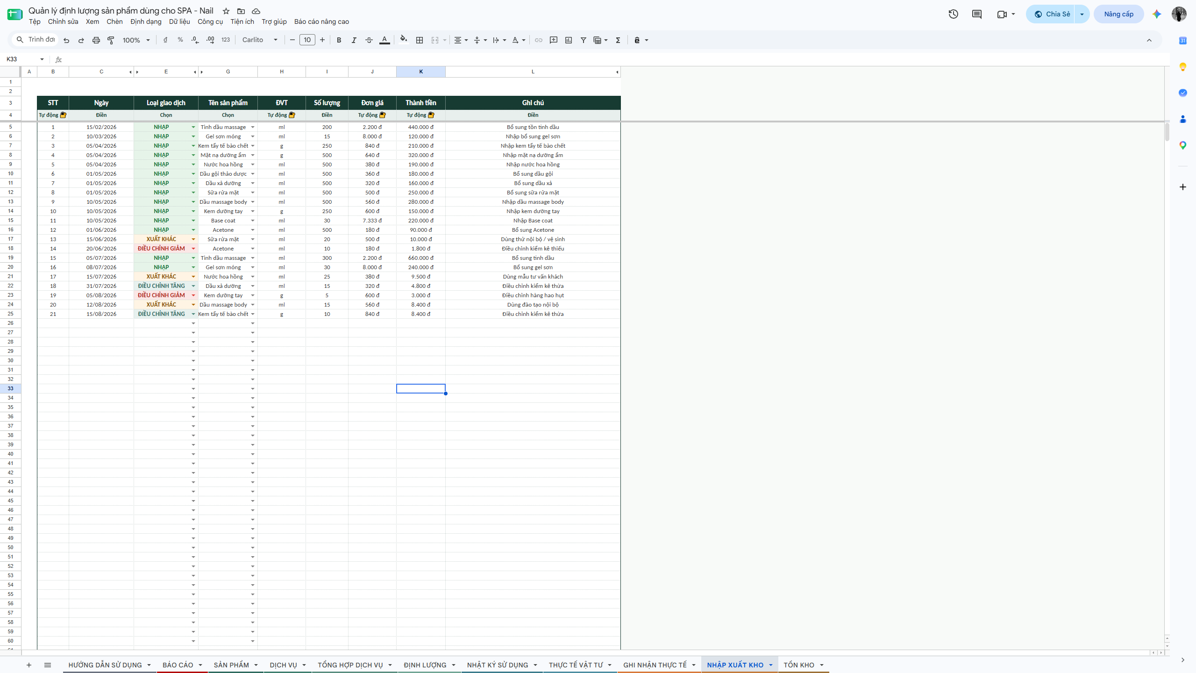Click the all sheets list icon
Image resolution: width=1196 pixels, height=673 pixels.
coord(48,665)
